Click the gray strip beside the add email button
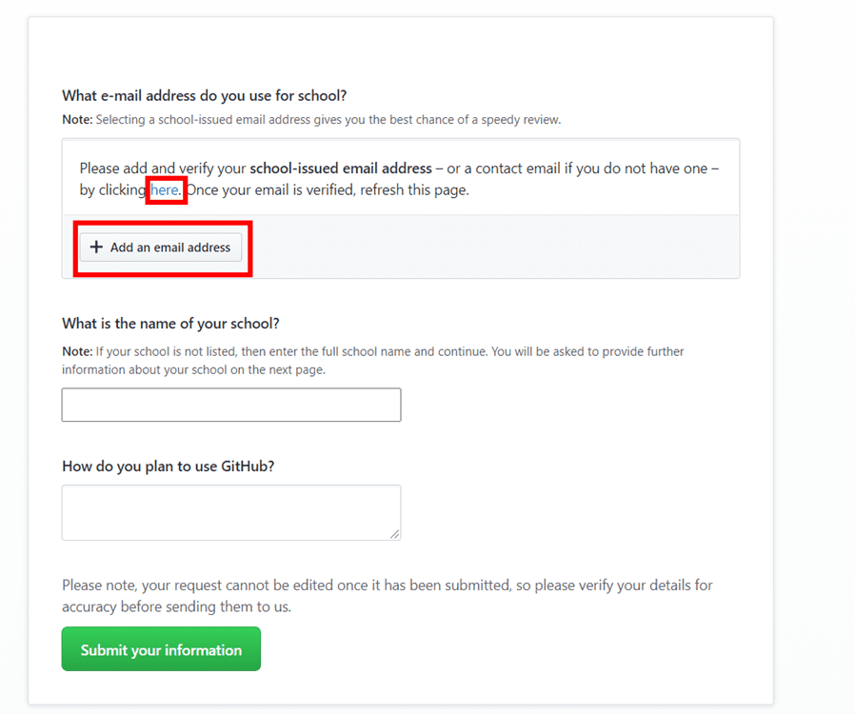855x714 pixels. click(495, 248)
